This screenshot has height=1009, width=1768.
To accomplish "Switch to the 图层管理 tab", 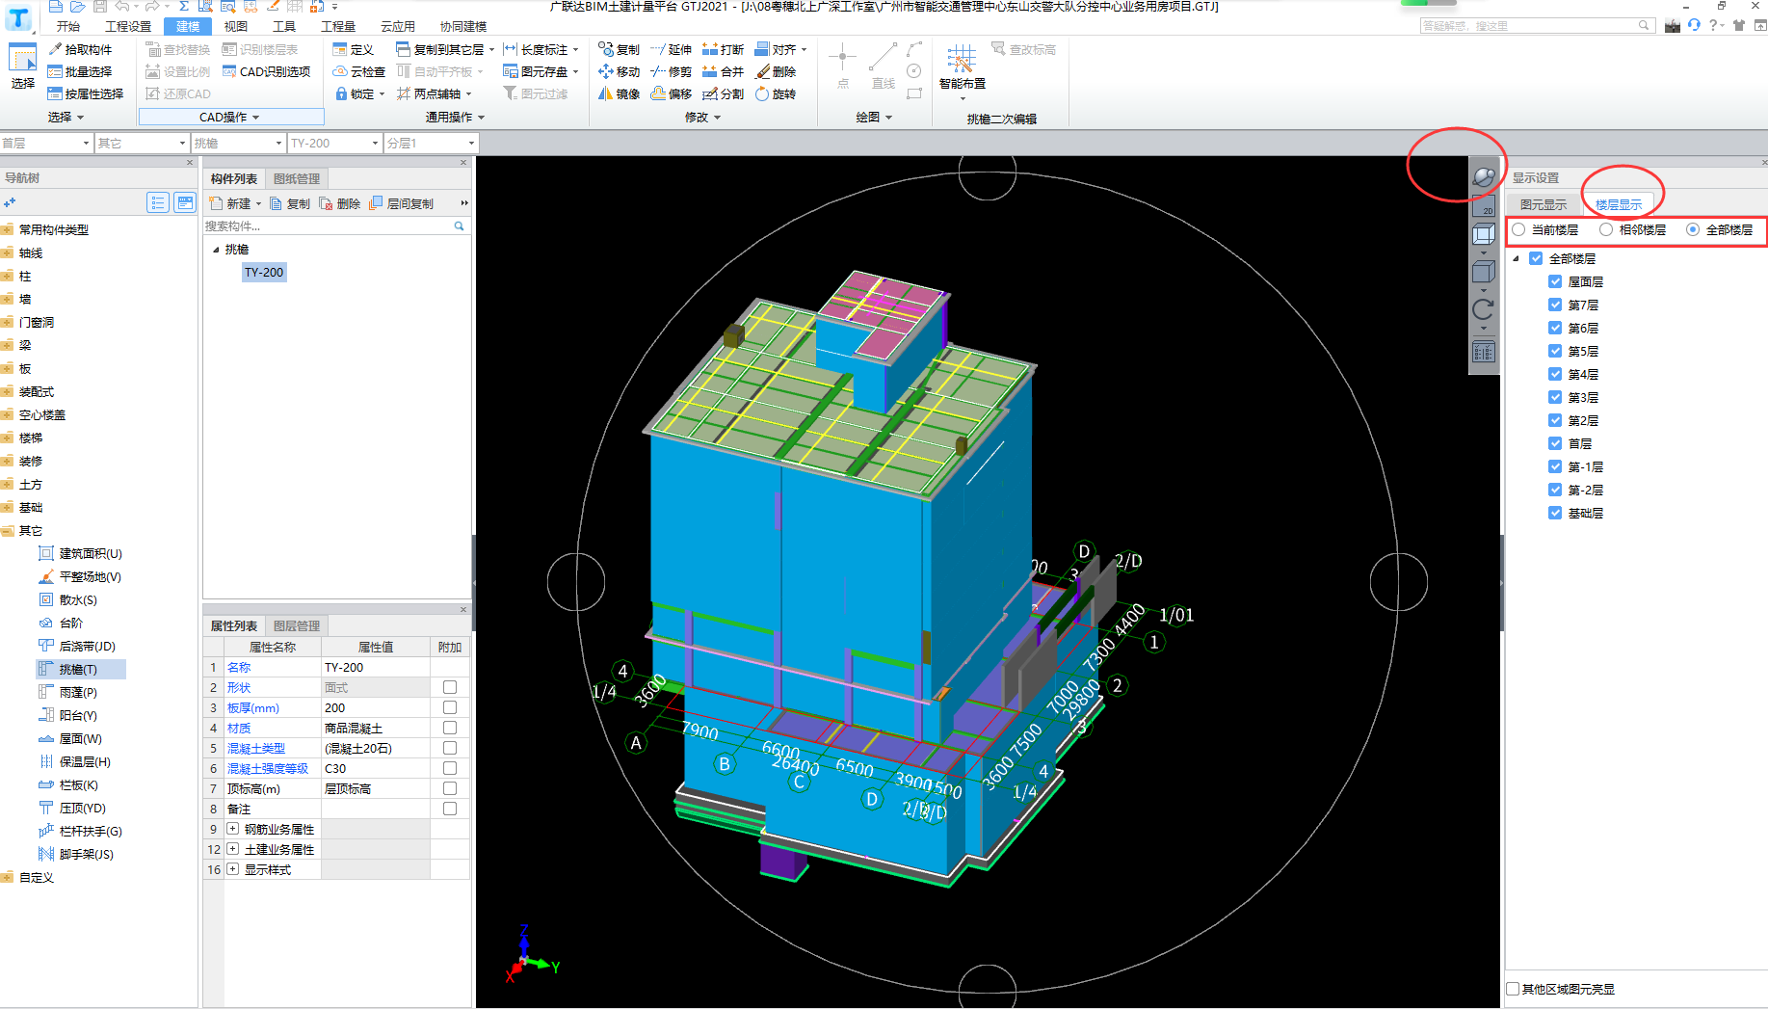I will pos(297,625).
